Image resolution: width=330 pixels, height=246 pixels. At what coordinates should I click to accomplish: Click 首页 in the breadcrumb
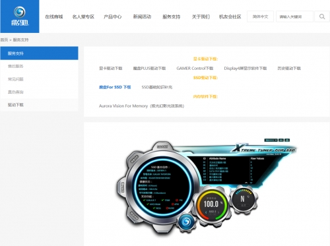[4, 40]
